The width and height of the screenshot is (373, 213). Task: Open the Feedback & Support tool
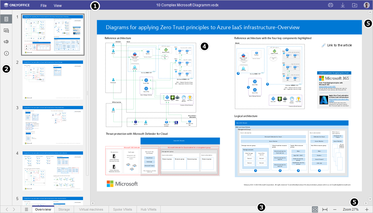pos(6,42)
